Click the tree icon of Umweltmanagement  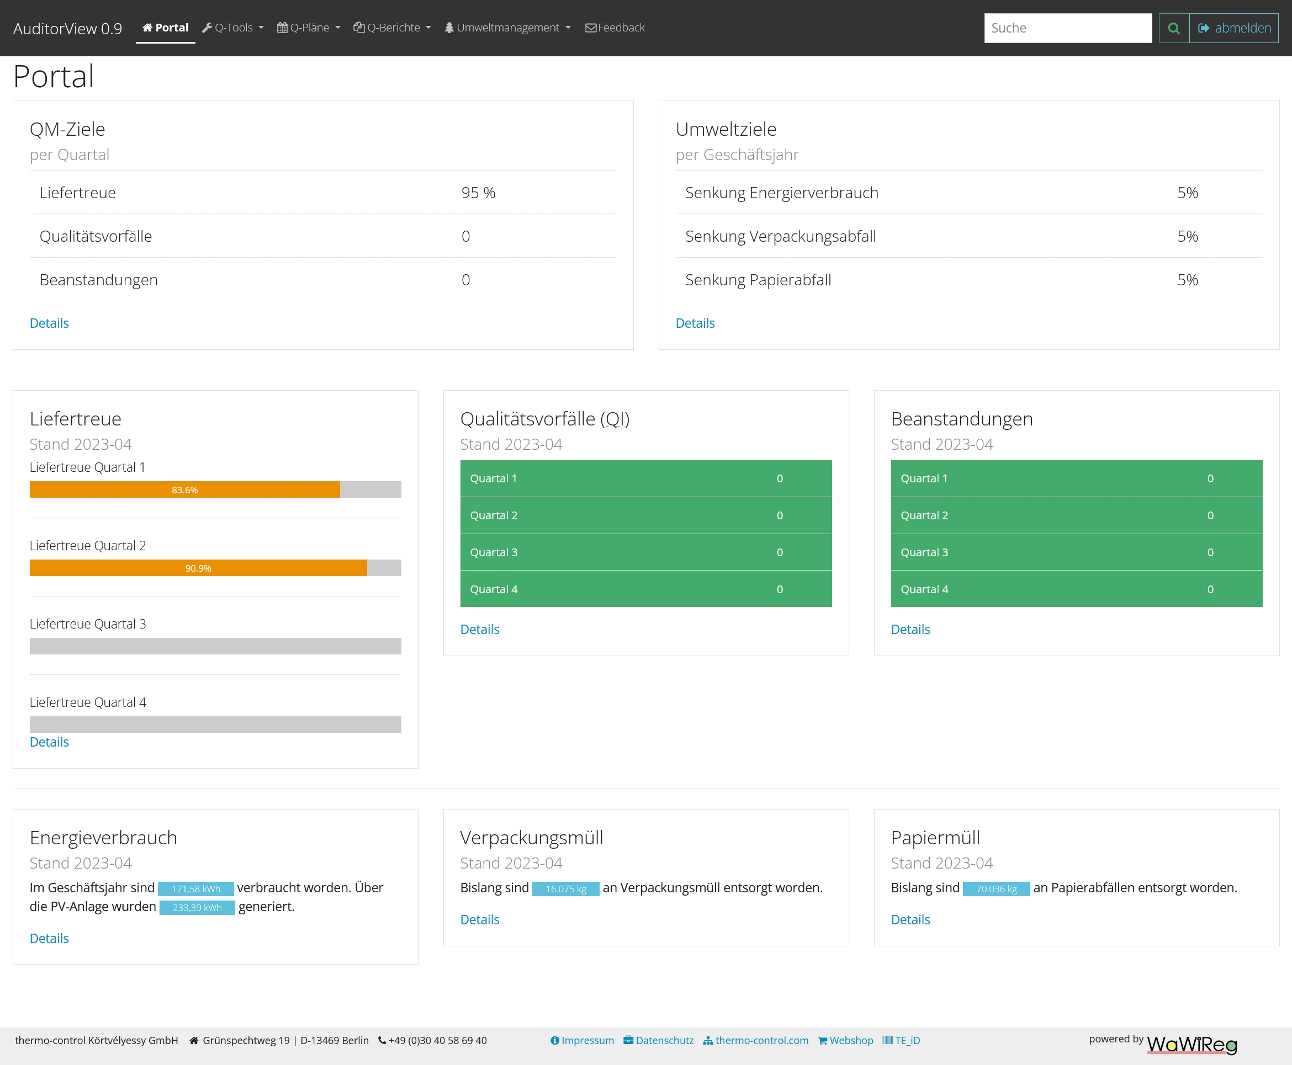[449, 28]
